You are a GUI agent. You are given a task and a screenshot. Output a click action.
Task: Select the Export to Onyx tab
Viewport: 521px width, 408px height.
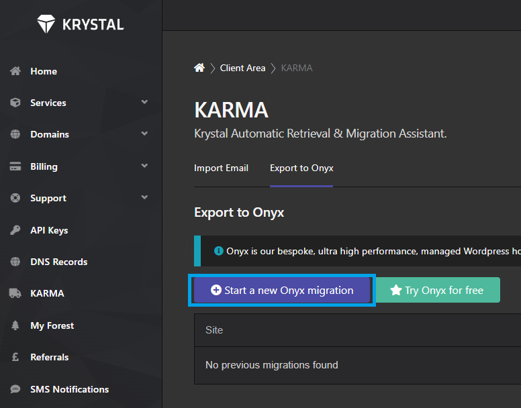[x=301, y=168]
